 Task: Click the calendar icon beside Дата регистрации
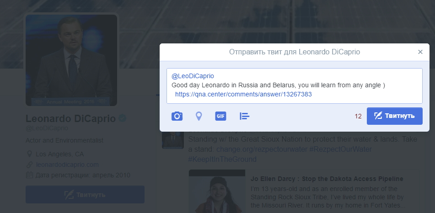tap(29, 175)
